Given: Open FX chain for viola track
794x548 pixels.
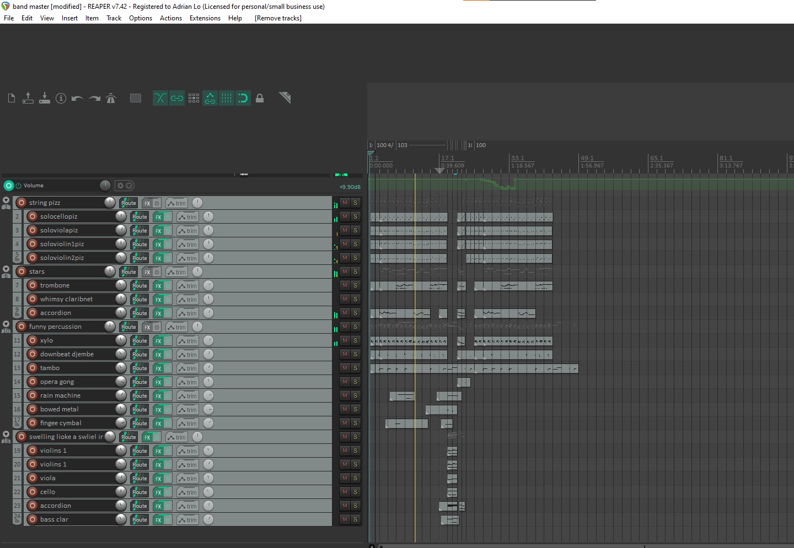Looking at the screenshot, I should tap(158, 479).
